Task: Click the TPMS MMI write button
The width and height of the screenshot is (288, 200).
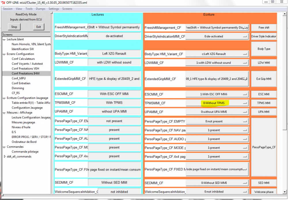Action: [x=264, y=103]
